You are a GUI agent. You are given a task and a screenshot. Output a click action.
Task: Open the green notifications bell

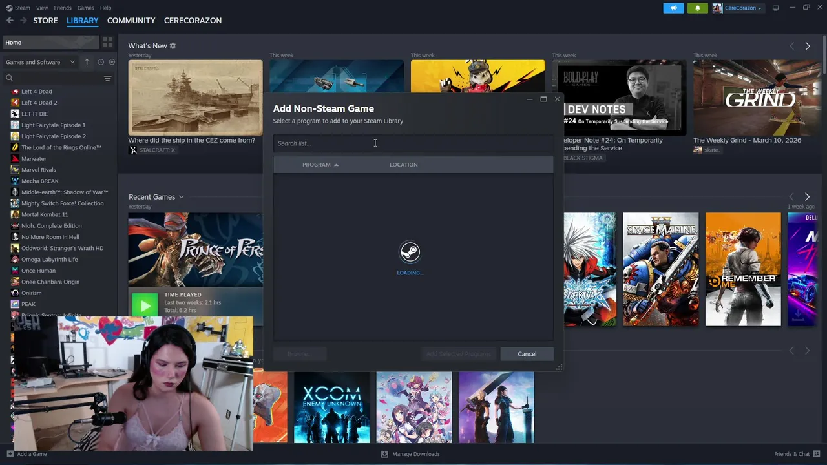pos(697,8)
